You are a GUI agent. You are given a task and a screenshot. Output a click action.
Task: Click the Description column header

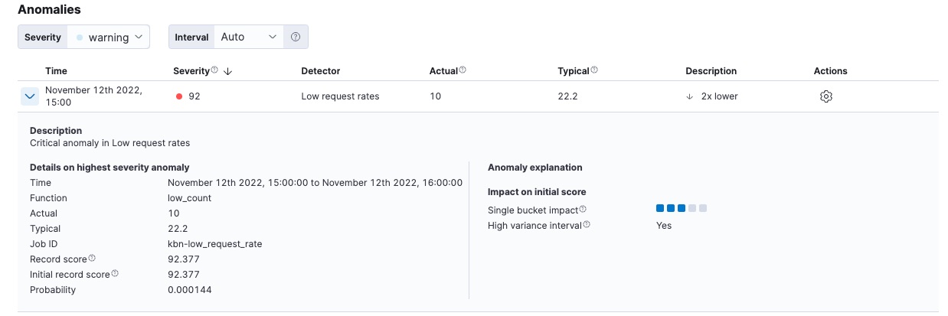(x=711, y=71)
